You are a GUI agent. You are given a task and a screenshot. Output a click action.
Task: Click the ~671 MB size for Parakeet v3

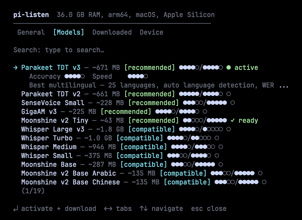click(x=106, y=68)
